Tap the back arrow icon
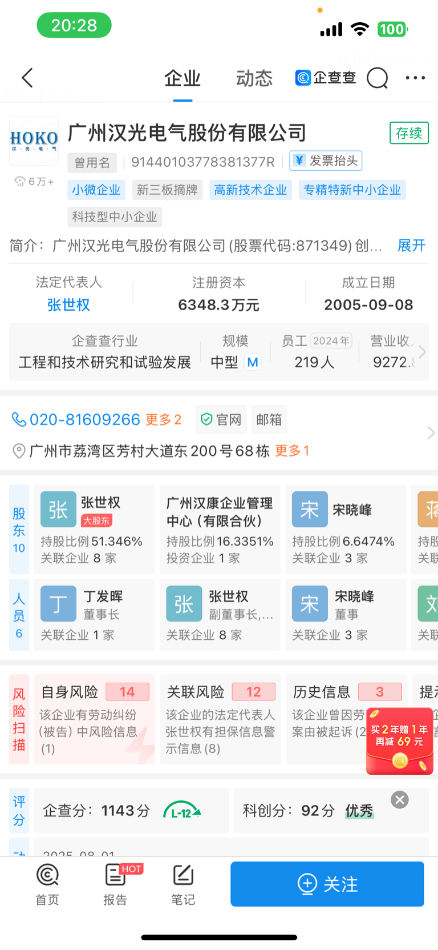The image size is (438, 950). [27, 78]
